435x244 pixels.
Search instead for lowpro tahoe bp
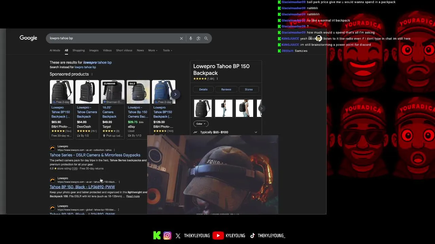[x=85, y=67]
